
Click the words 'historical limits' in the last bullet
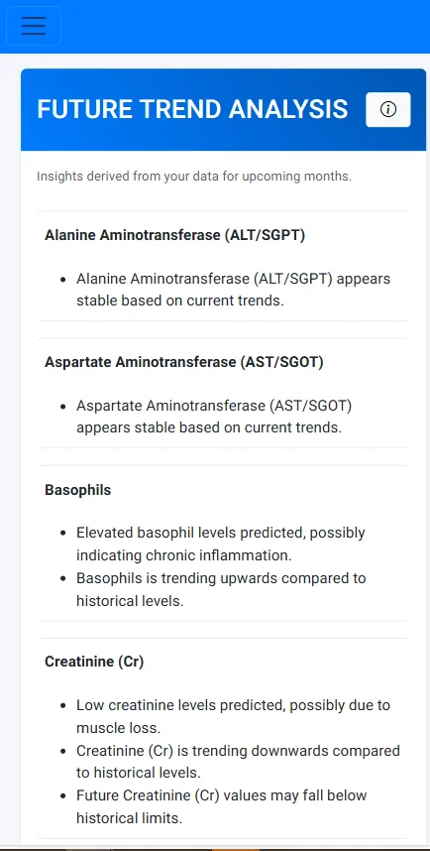pos(128,818)
